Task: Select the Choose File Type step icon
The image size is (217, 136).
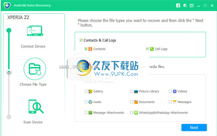Action: click(35, 69)
